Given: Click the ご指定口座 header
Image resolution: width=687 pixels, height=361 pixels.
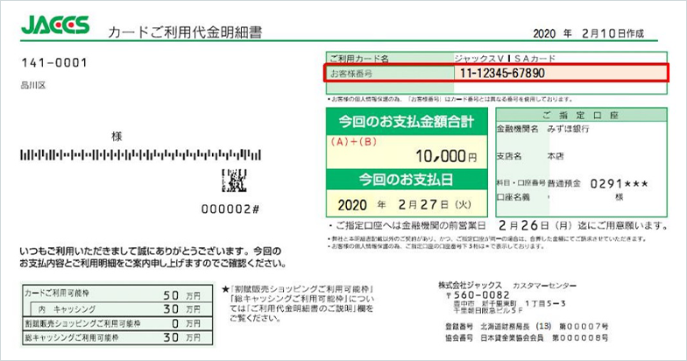Looking at the screenshot, I should pos(581,116).
